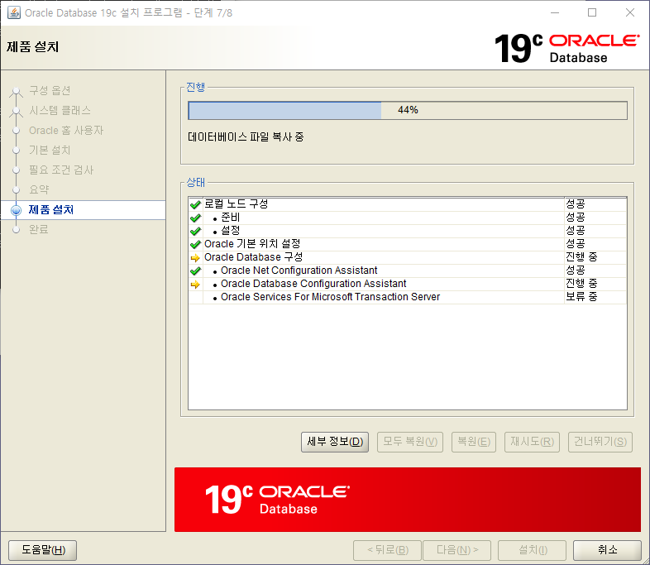This screenshot has height=565, width=650.
Task: Click yellow arrow beside Oracle Database 구성
Action: (x=195, y=258)
